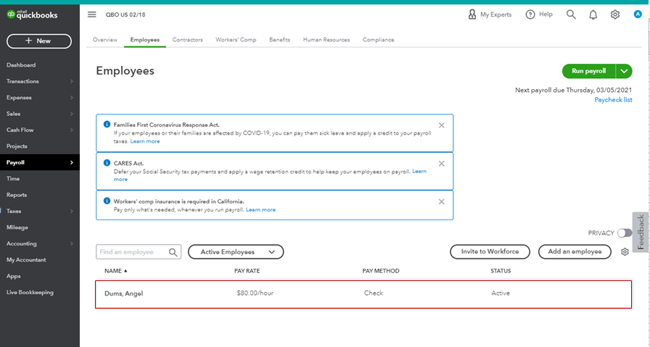Focus the Find an employee field
The image size is (650, 347).
pos(139,252)
